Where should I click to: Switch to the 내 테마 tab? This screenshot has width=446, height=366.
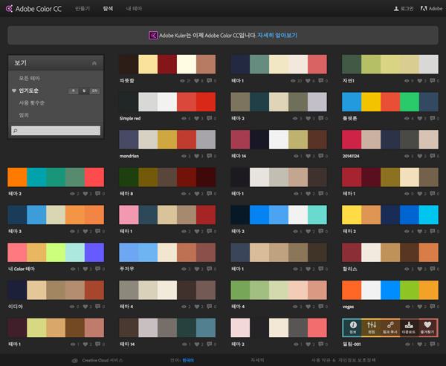[x=134, y=9]
